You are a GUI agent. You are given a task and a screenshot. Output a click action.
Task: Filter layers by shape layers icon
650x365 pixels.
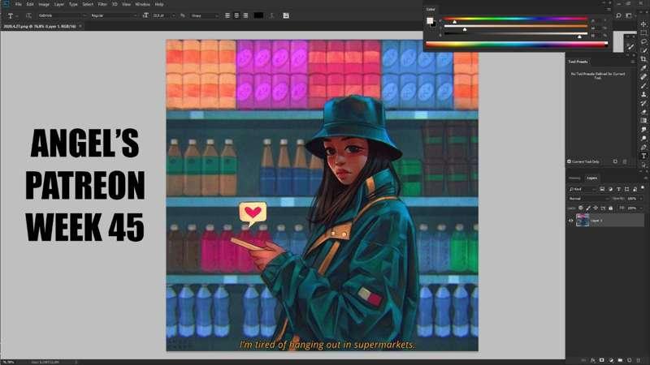tap(626, 189)
